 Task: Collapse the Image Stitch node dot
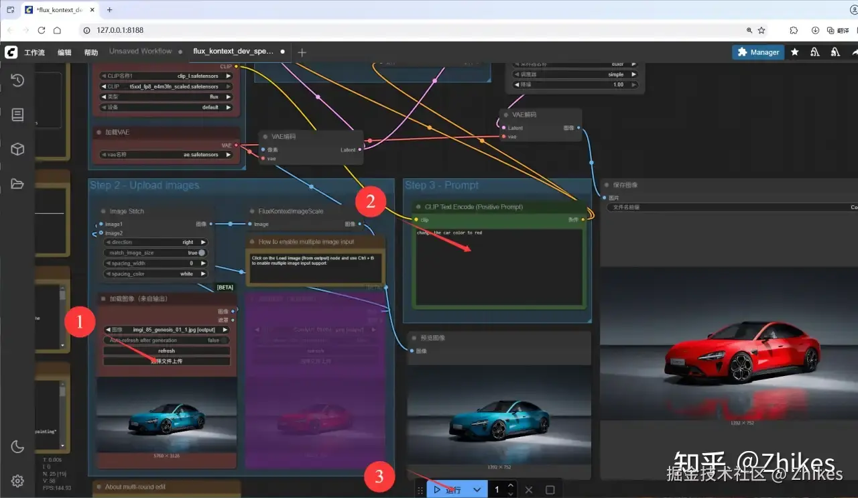[x=103, y=211]
